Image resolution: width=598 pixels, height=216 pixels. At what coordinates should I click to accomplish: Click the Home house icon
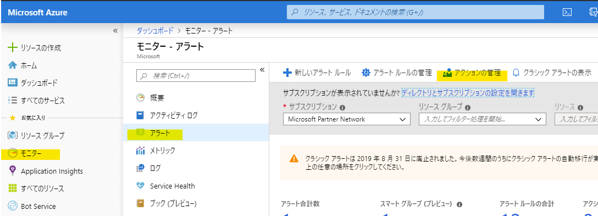tap(13, 65)
